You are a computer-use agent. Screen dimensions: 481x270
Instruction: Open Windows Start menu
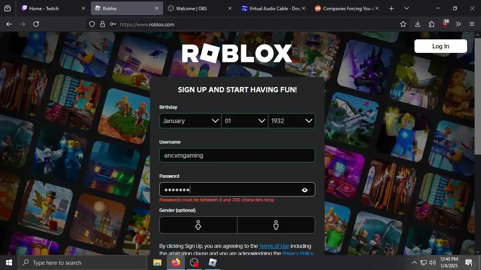tap(9, 262)
